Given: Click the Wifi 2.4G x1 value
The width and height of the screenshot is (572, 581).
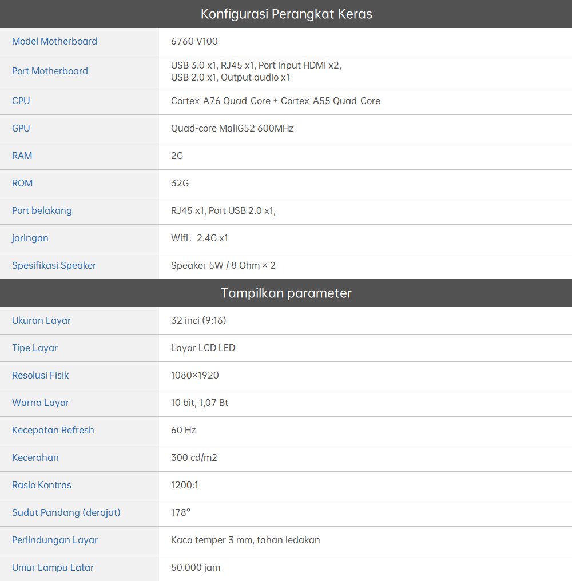Looking at the screenshot, I should pyautogui.click(x=199, y=238).
